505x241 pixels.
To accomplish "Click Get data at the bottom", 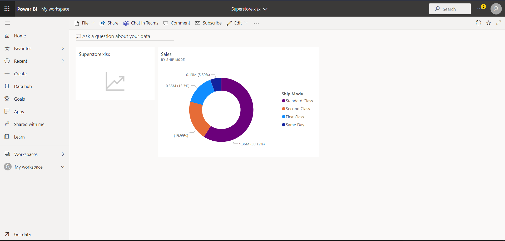I will coord(22,234).
